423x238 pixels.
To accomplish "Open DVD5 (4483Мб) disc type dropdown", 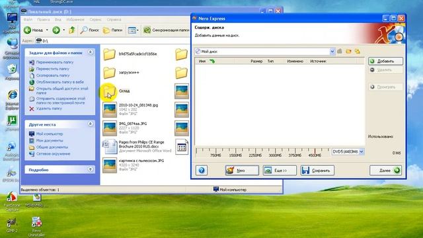I will click(x=362, y=151).
